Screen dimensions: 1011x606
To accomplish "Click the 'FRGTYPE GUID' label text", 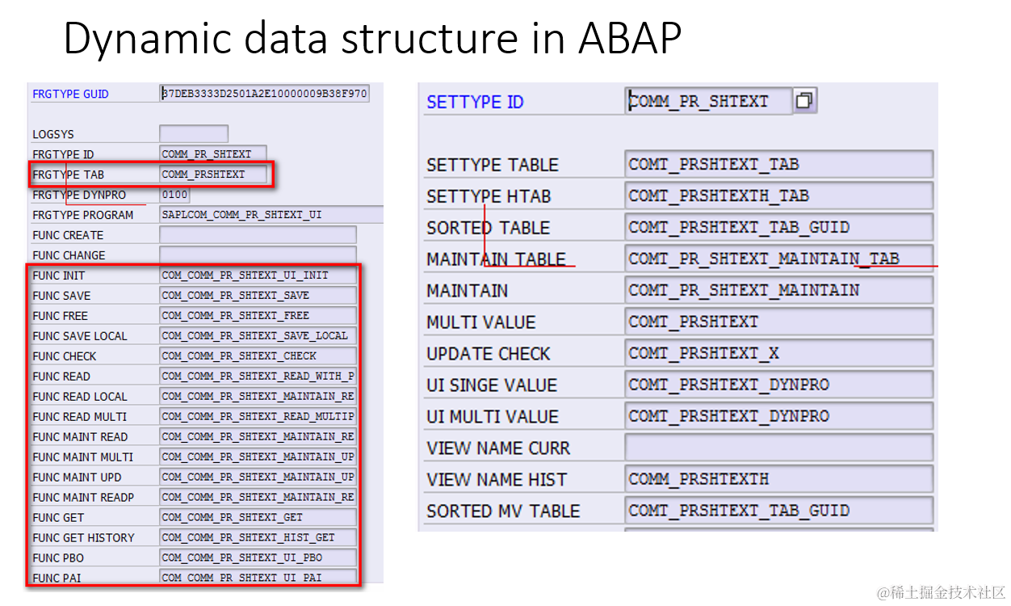I will pyautogui.click(x=70, y=95).
